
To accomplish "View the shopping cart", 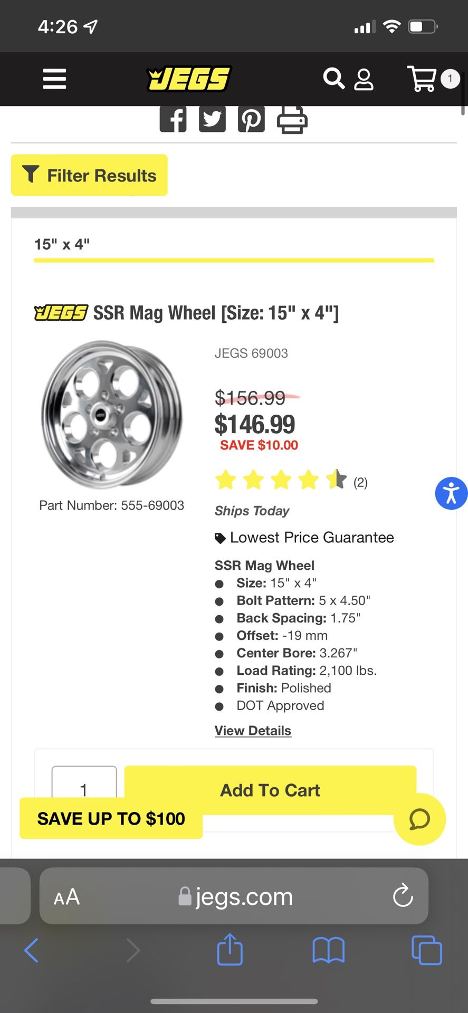I will pos(423,79).
